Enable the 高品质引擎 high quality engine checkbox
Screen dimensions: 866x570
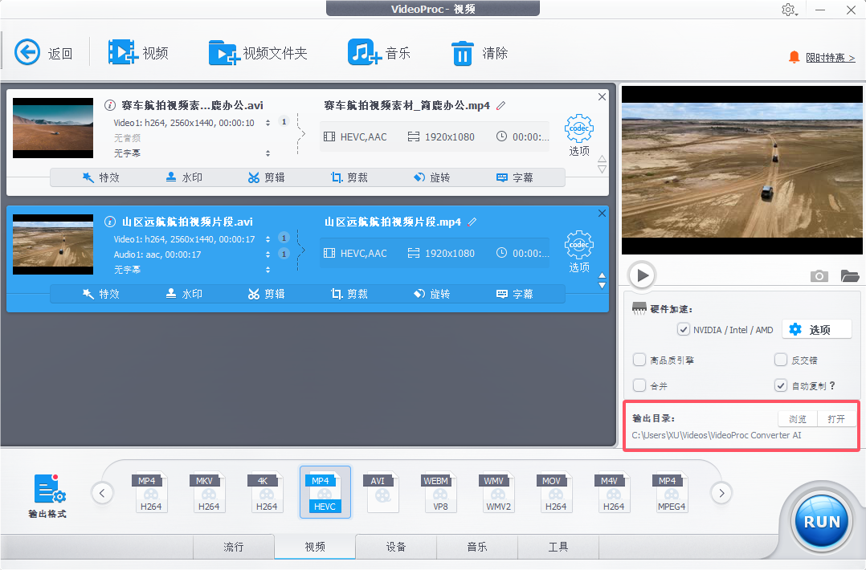pos(639,360)
